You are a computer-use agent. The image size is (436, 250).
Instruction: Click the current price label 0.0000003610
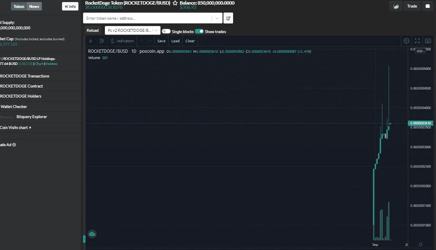pos(420,123)
